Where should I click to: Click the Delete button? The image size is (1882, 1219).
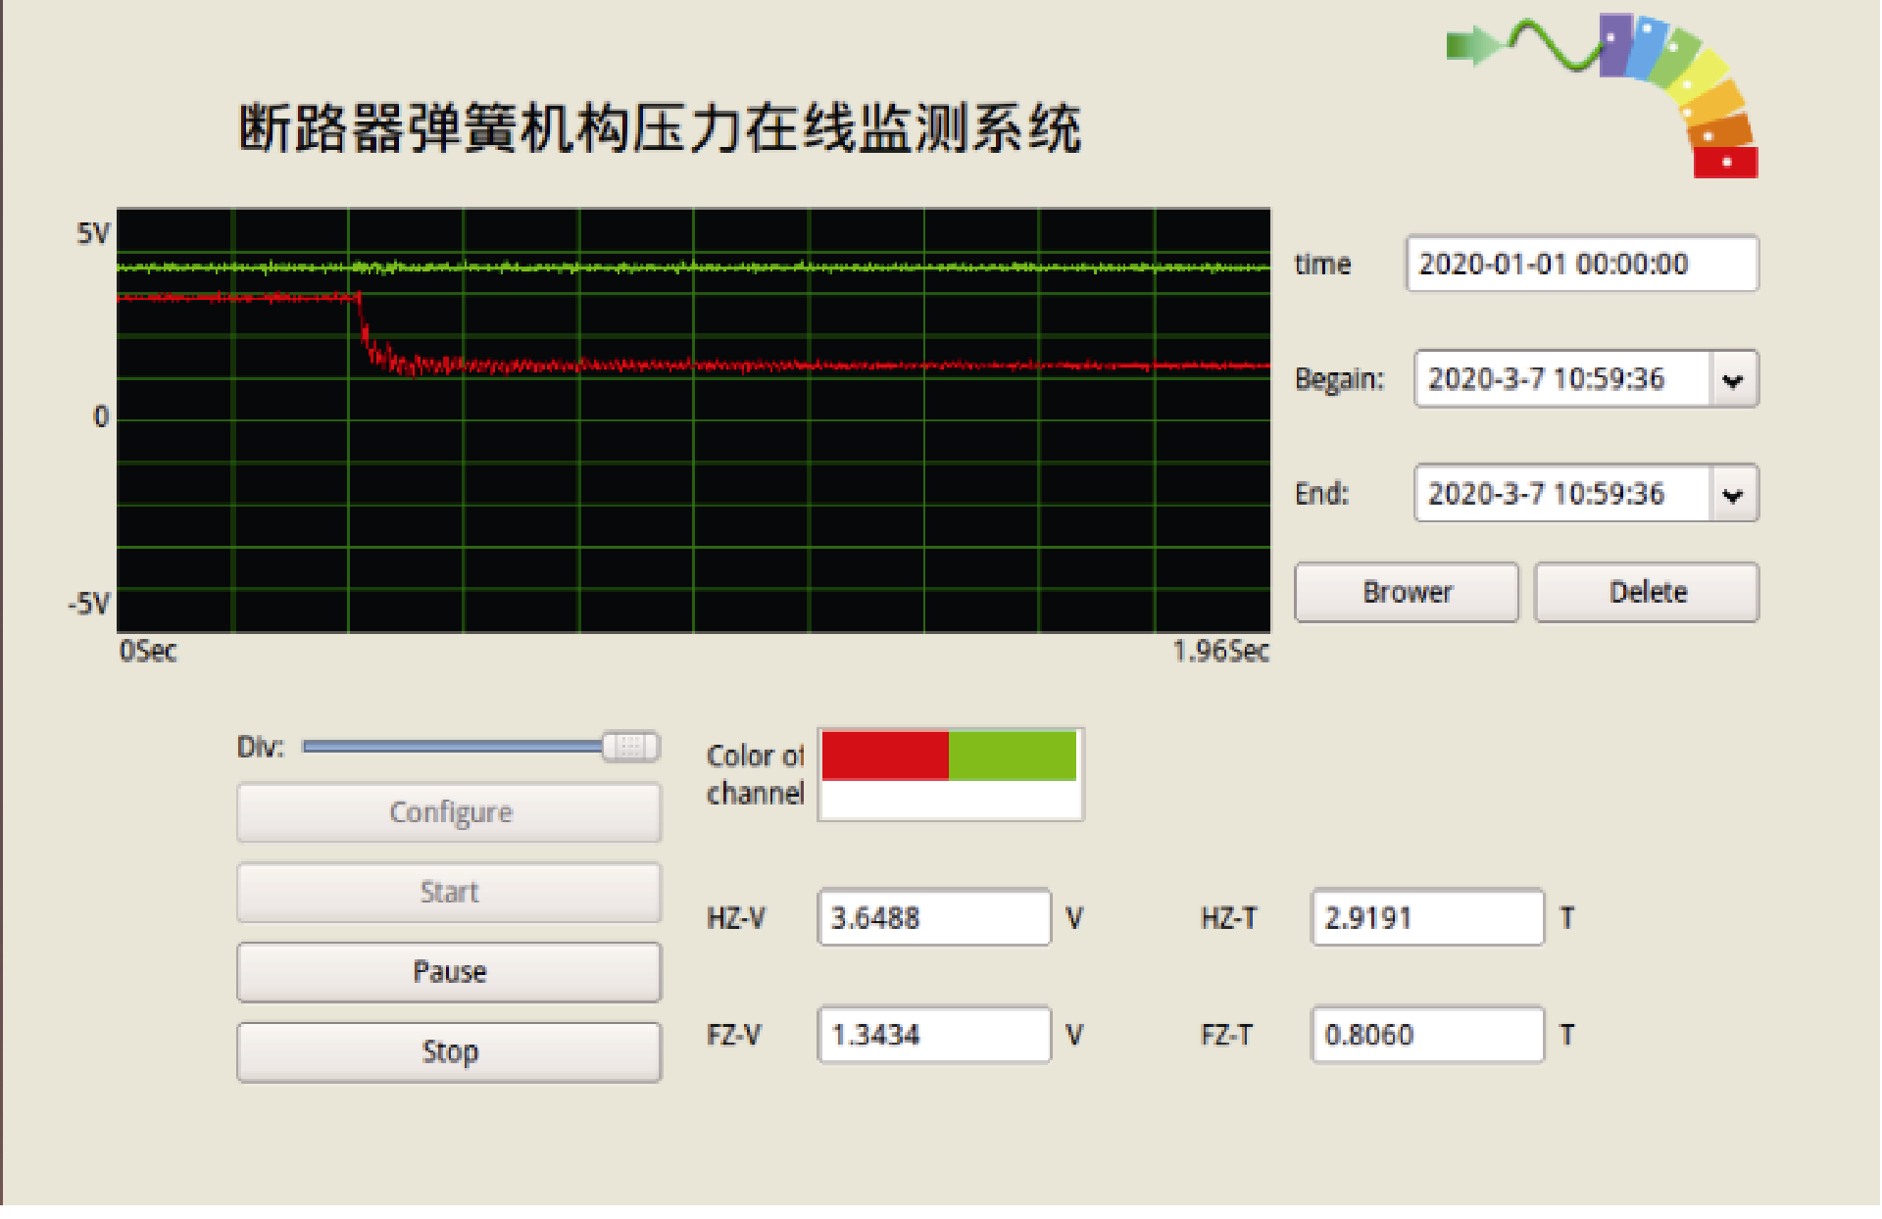[x=1646, y=592]
